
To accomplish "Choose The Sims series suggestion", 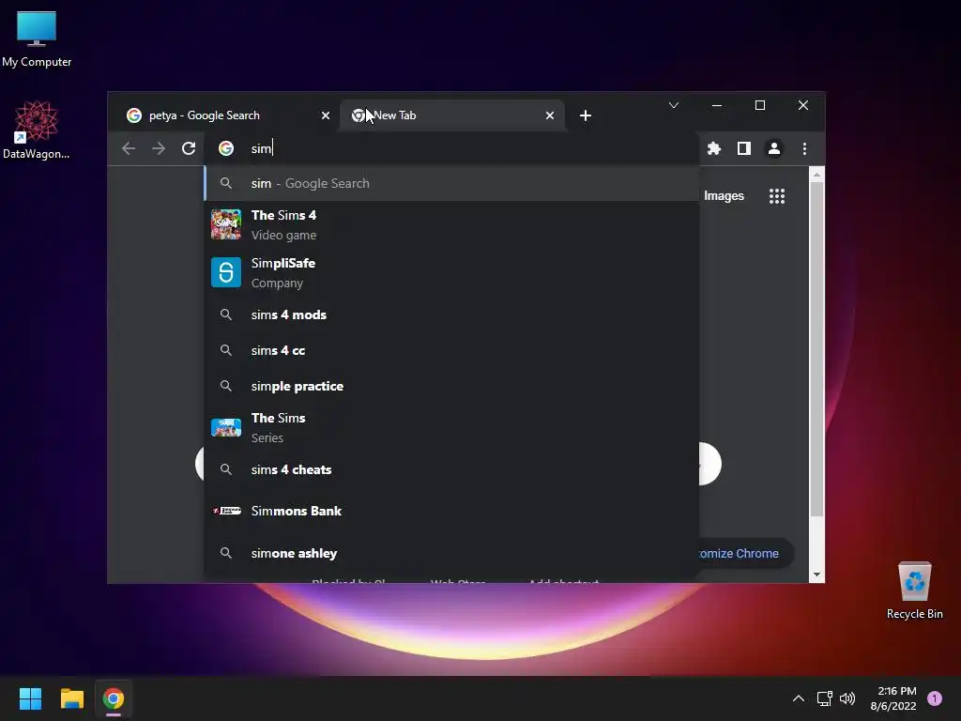I will 451,427.
